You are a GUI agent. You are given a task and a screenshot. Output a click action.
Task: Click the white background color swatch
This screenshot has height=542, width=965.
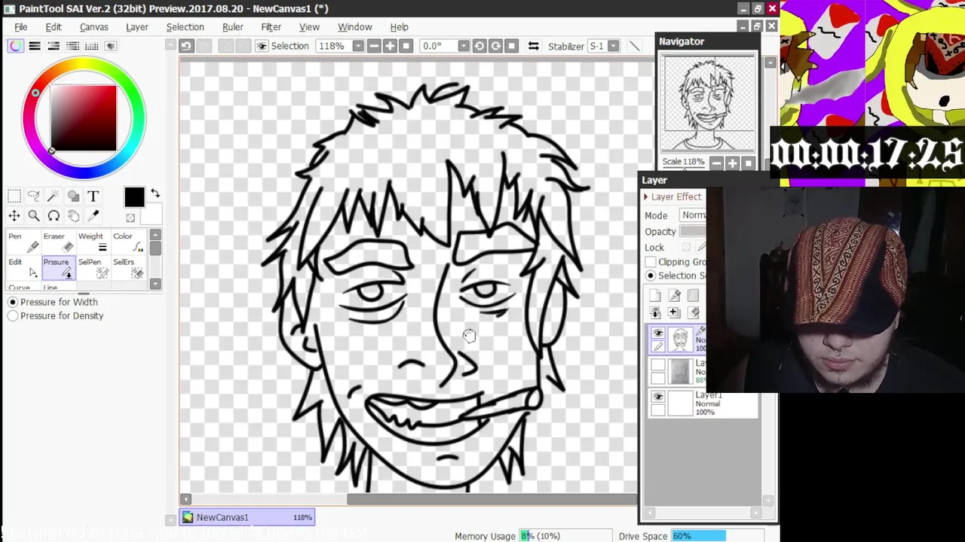151,215
